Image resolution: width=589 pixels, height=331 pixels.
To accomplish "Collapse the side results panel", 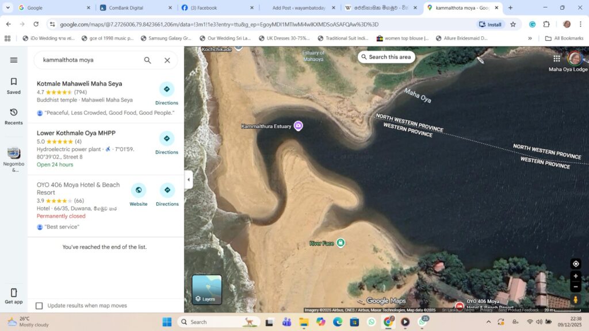I will [x=188, y=180].
